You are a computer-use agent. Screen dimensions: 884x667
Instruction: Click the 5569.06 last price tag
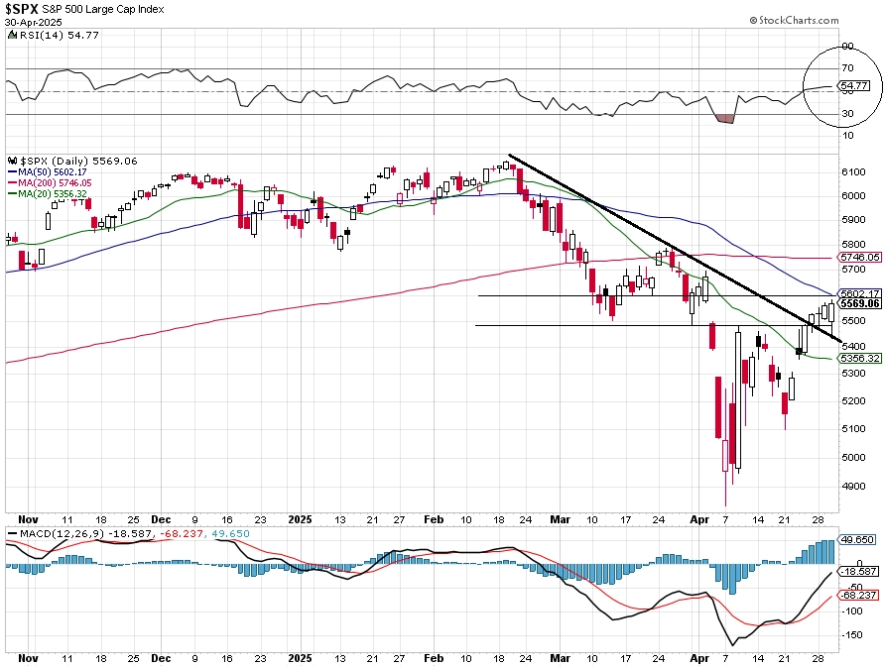tap(859, 303)
